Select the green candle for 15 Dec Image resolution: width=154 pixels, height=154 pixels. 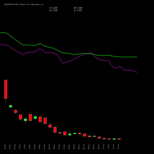pos(11,106)
